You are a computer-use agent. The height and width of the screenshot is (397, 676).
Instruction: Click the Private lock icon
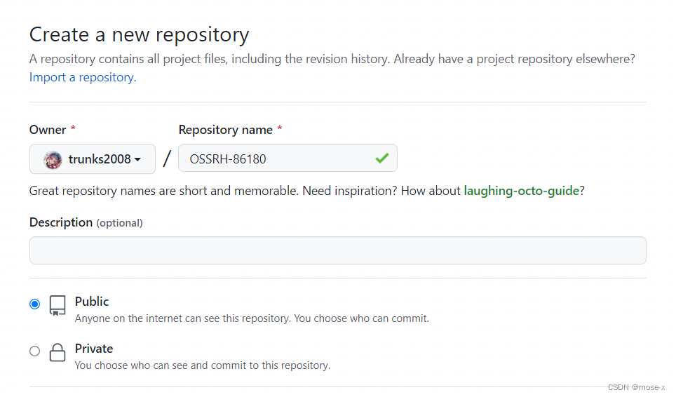coord(58,353)
